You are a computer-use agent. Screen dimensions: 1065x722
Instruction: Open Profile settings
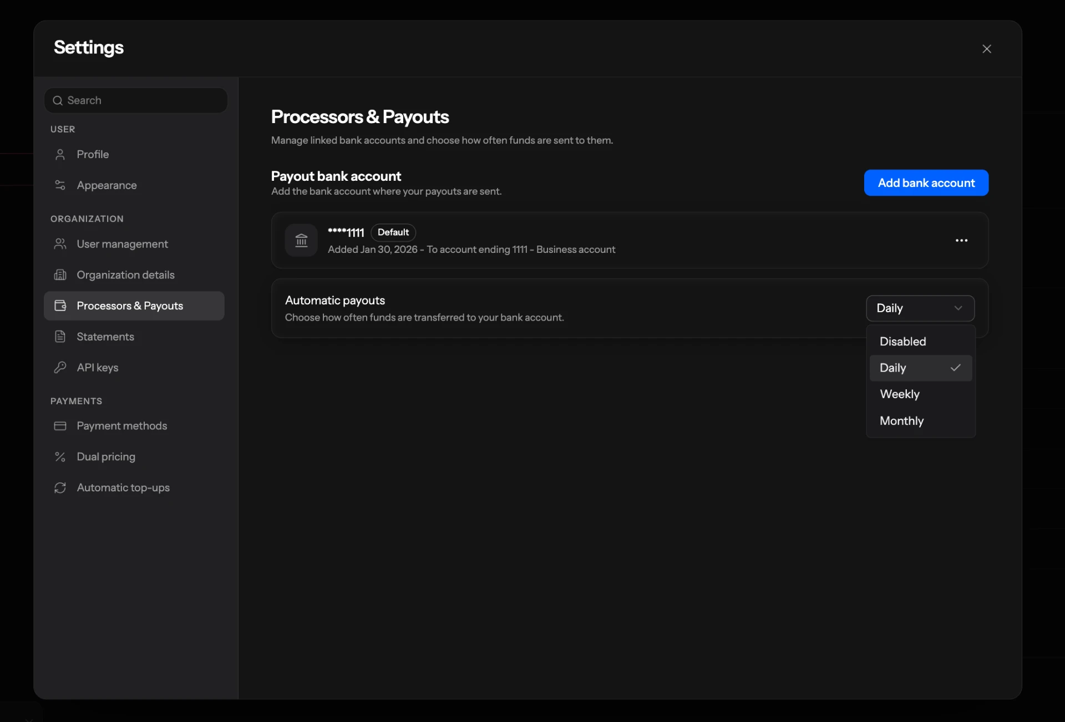click(134, 154)
